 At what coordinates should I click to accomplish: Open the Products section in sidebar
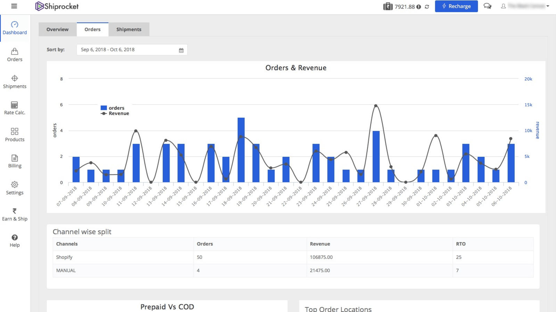pos(14,135)
